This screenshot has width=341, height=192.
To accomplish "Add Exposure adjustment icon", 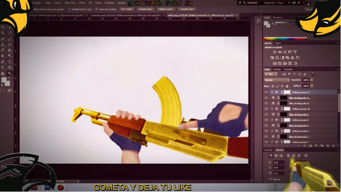I will pyautogui.click(x=290, y=52).
